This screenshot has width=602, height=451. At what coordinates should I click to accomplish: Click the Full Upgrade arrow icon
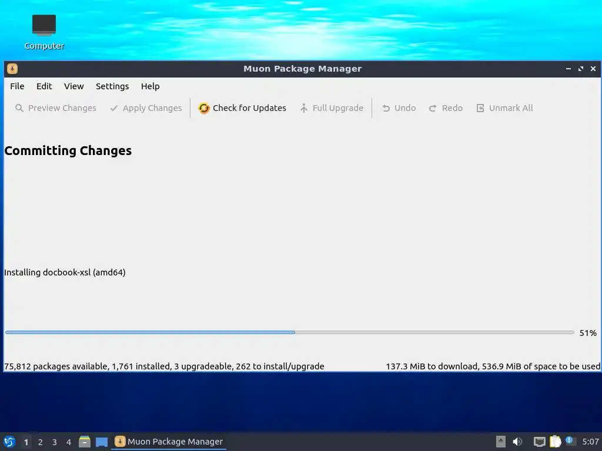[304, 108]
